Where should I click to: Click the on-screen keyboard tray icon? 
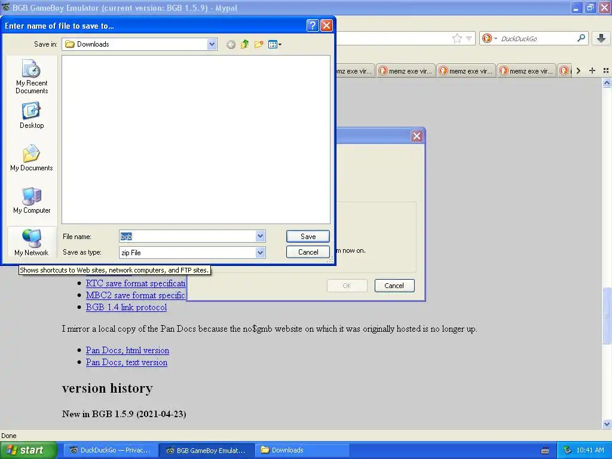tap(545, 451)
